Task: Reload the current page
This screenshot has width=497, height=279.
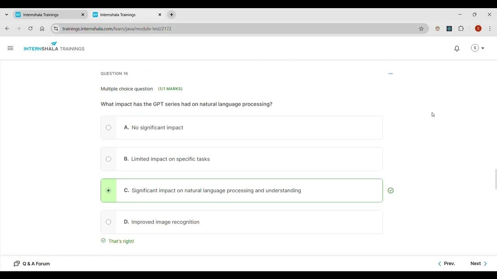Action: (30, 29)
